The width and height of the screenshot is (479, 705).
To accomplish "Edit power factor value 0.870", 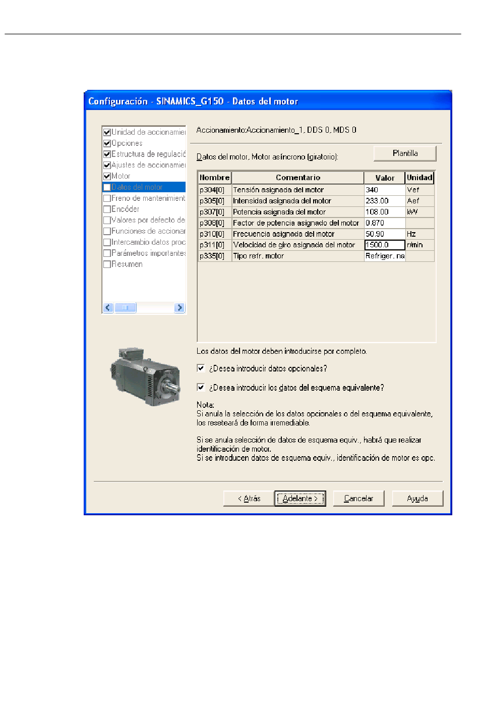I will [x=385, y=223].
